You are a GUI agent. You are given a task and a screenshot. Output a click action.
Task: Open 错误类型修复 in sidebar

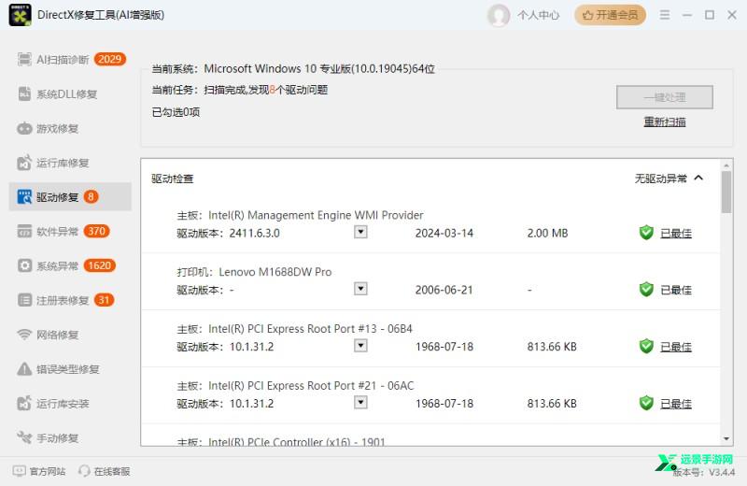[71, 368]
